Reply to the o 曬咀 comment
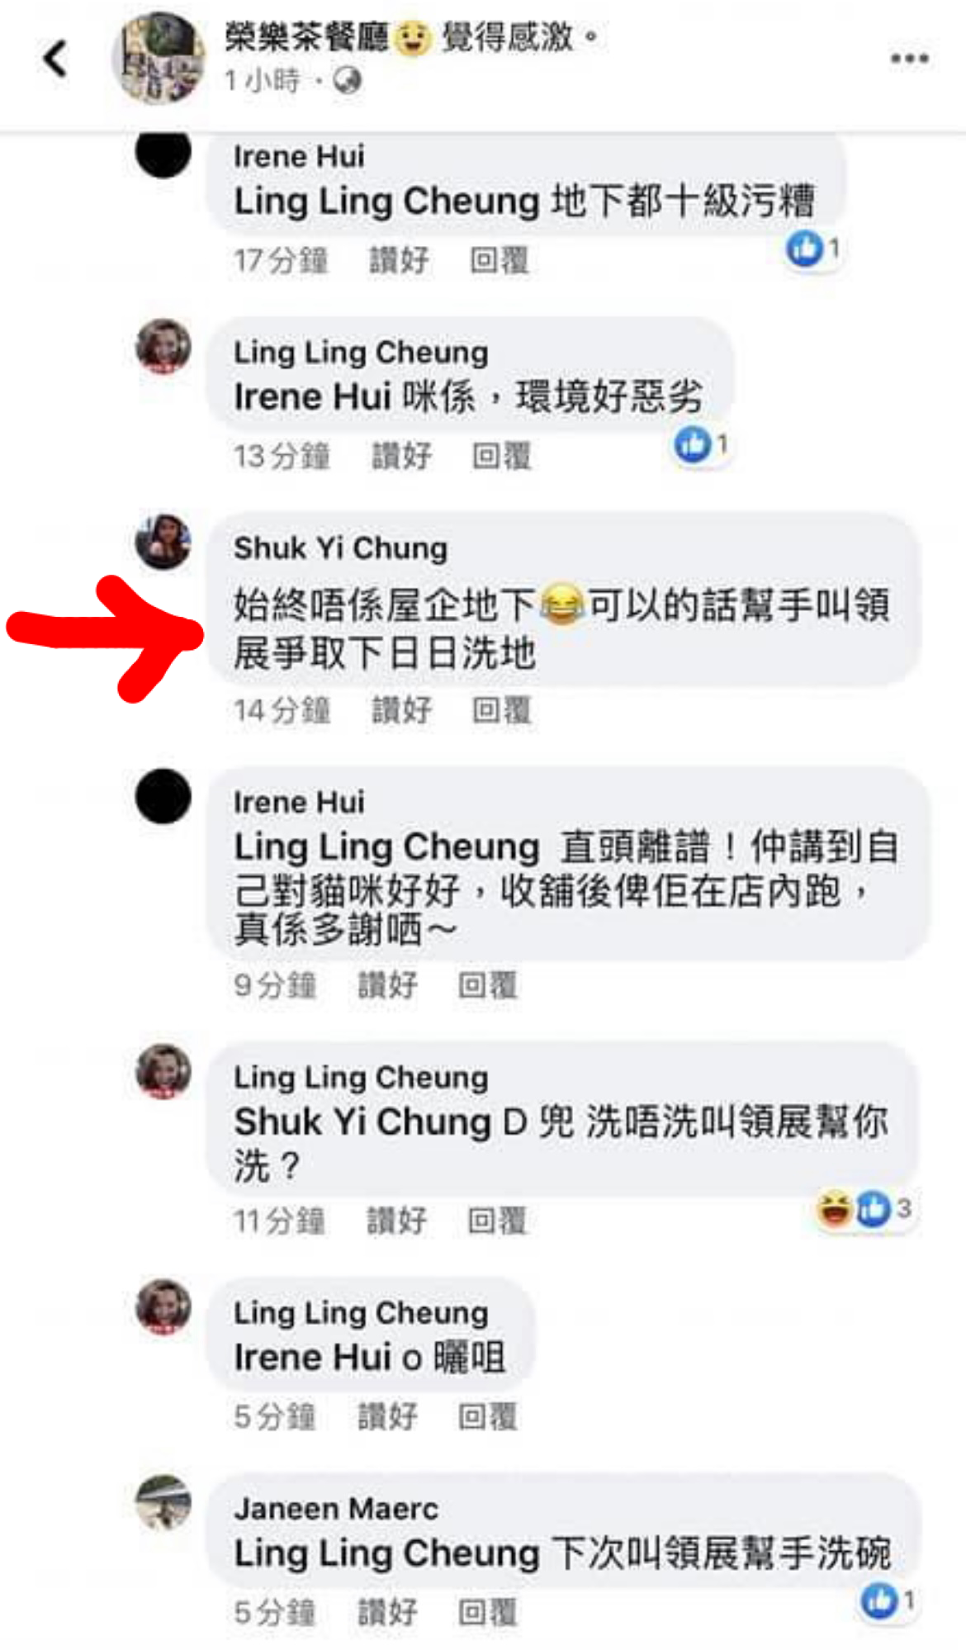The height and width of the screenshot is (1650, 966). (x=487, y=1417)
